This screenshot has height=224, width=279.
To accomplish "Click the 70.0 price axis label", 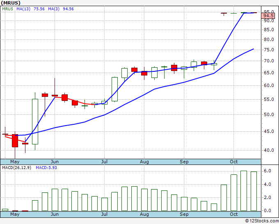I will point(269,61).
